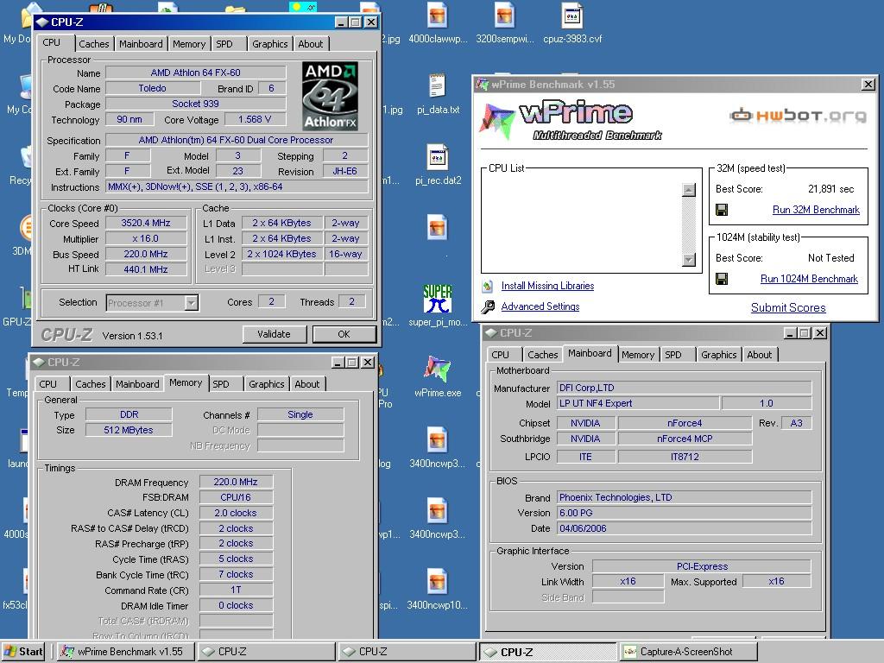Click CPU List scrollbar down arrow
The image size is (884, 663).
coord(688,260)
